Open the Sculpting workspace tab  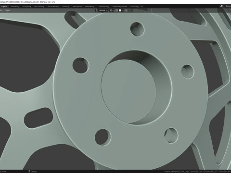click(x=26, y=7)
